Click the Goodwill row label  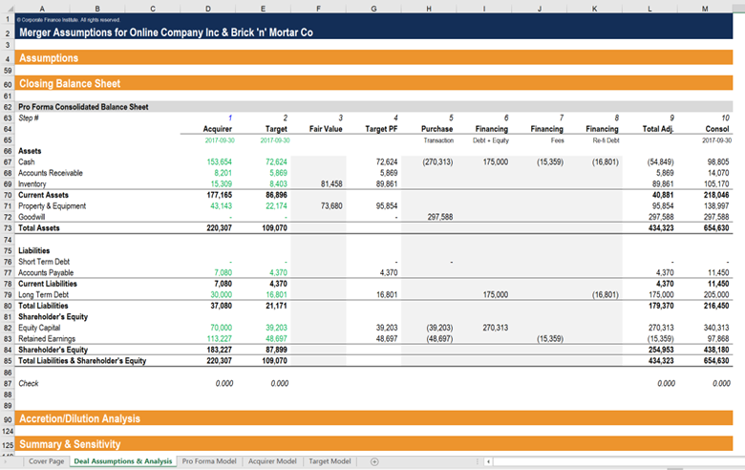(x=32, y=217)
